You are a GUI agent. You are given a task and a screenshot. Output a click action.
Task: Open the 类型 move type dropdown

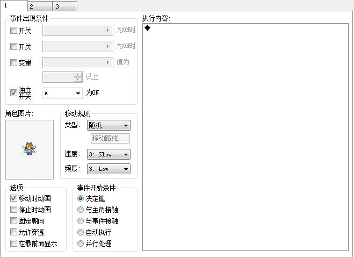tap(109, 125)
